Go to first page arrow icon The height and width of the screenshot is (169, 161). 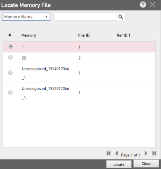point(109,153)
